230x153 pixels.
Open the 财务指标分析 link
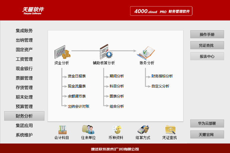pos(162,76)
